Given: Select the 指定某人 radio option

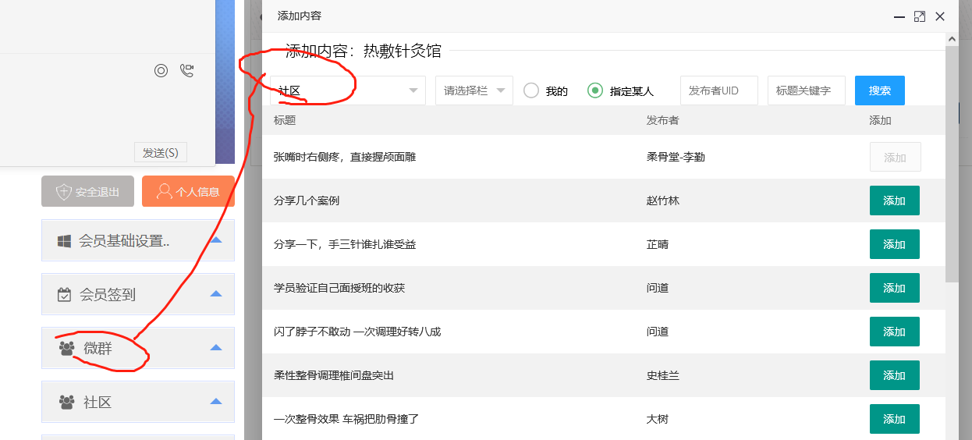Looking at the screenshot, I should 595,90.
